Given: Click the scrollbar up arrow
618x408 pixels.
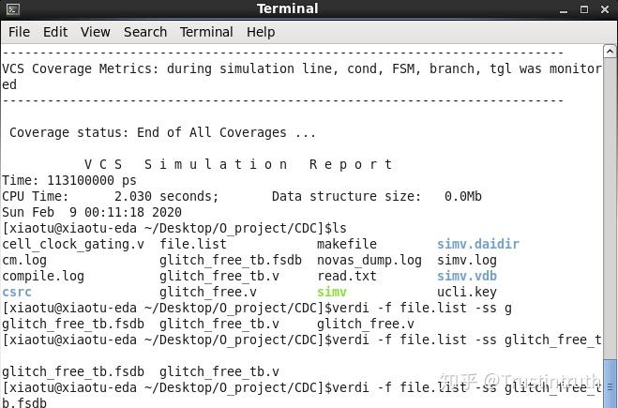Looking at the screenshot, I should click(x=610, y=50).
